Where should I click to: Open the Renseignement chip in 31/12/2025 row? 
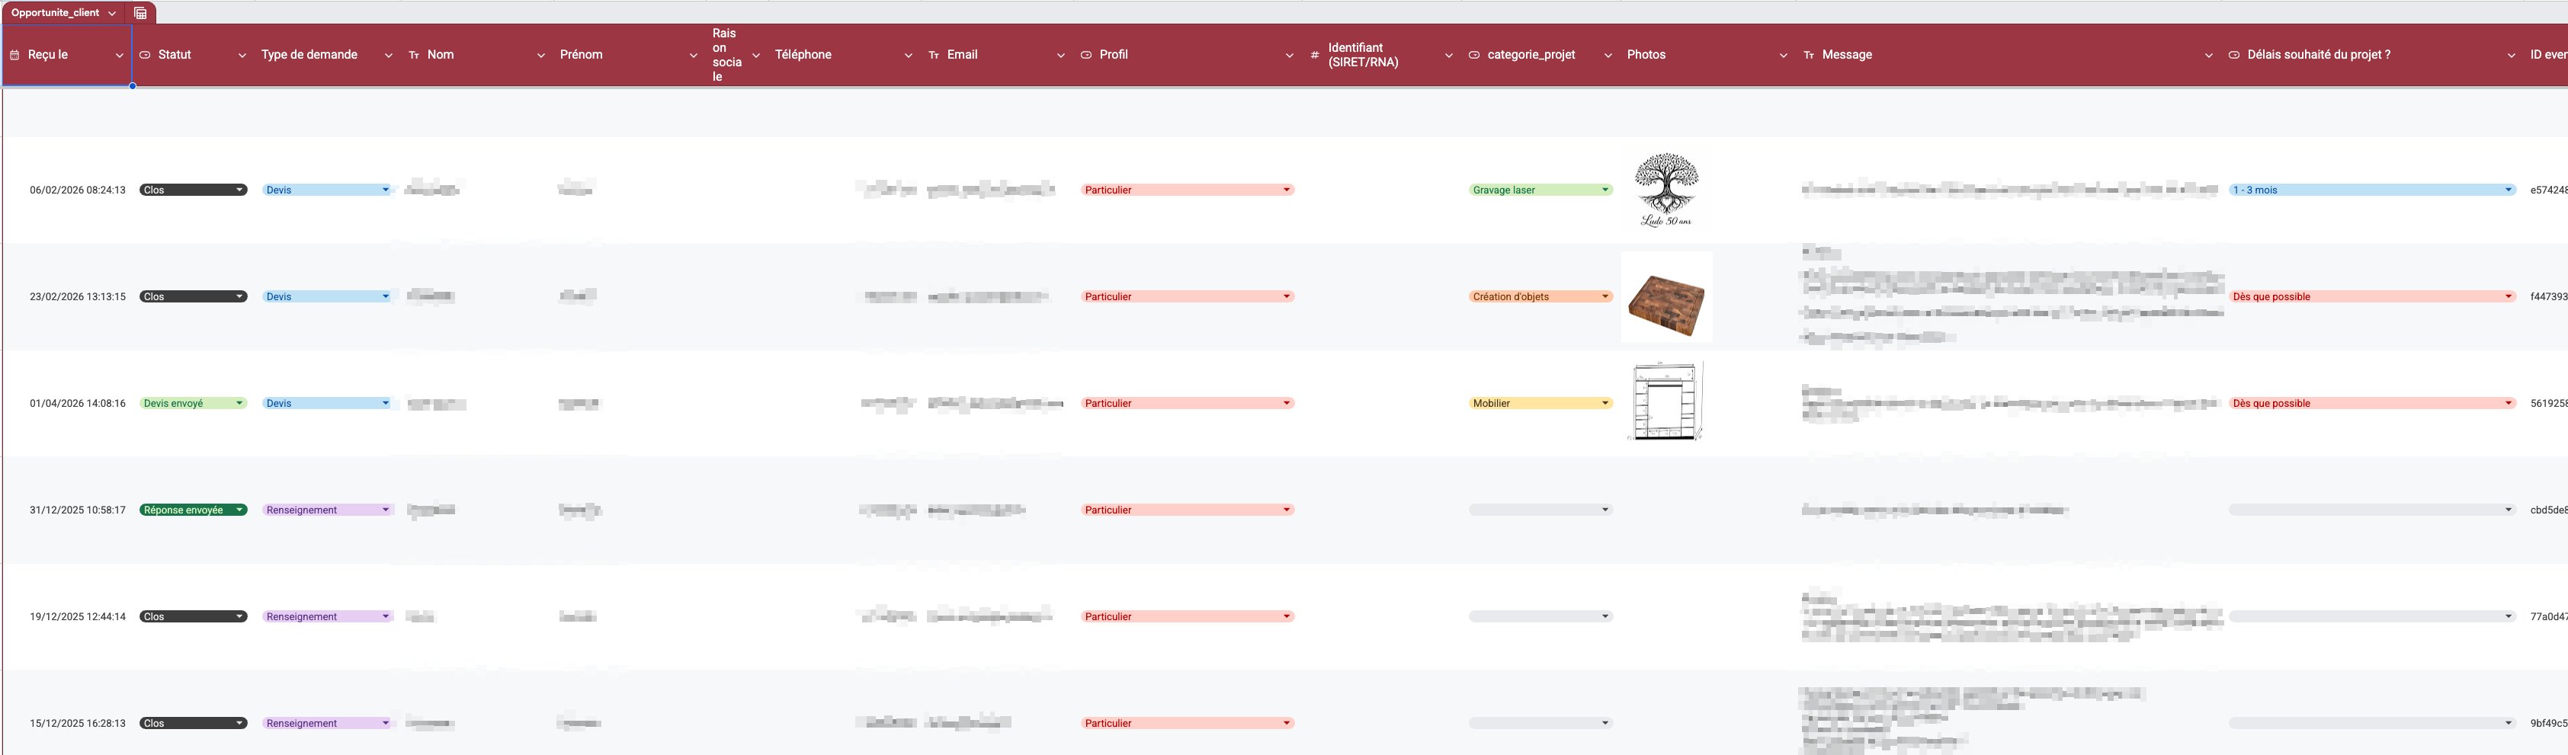(328, 510)
